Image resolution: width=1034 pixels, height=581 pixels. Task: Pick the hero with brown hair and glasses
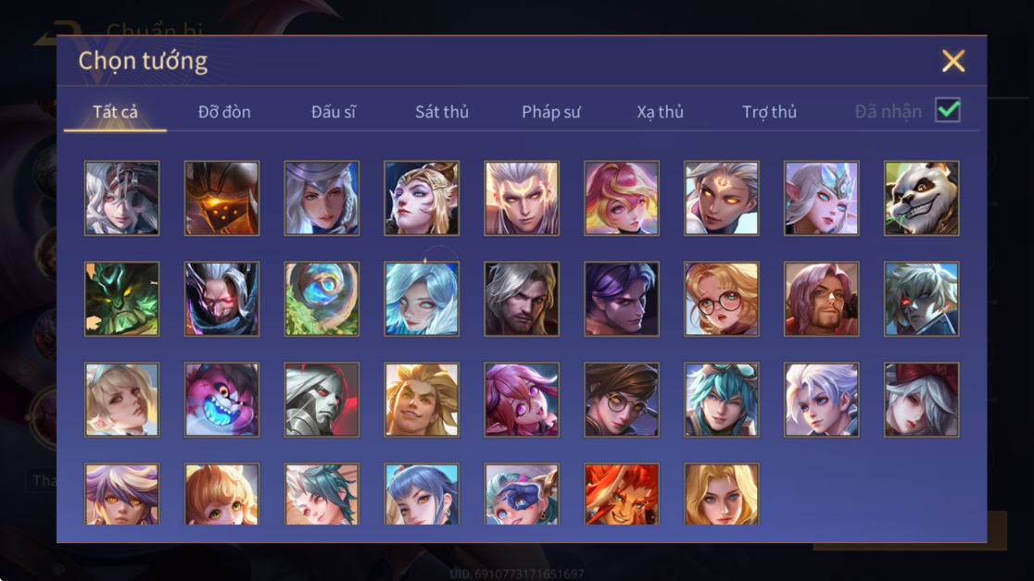click(x=621, y=399)
